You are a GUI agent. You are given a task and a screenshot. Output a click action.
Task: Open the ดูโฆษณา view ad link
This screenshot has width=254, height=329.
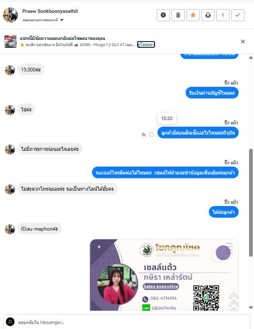[146, 44]
